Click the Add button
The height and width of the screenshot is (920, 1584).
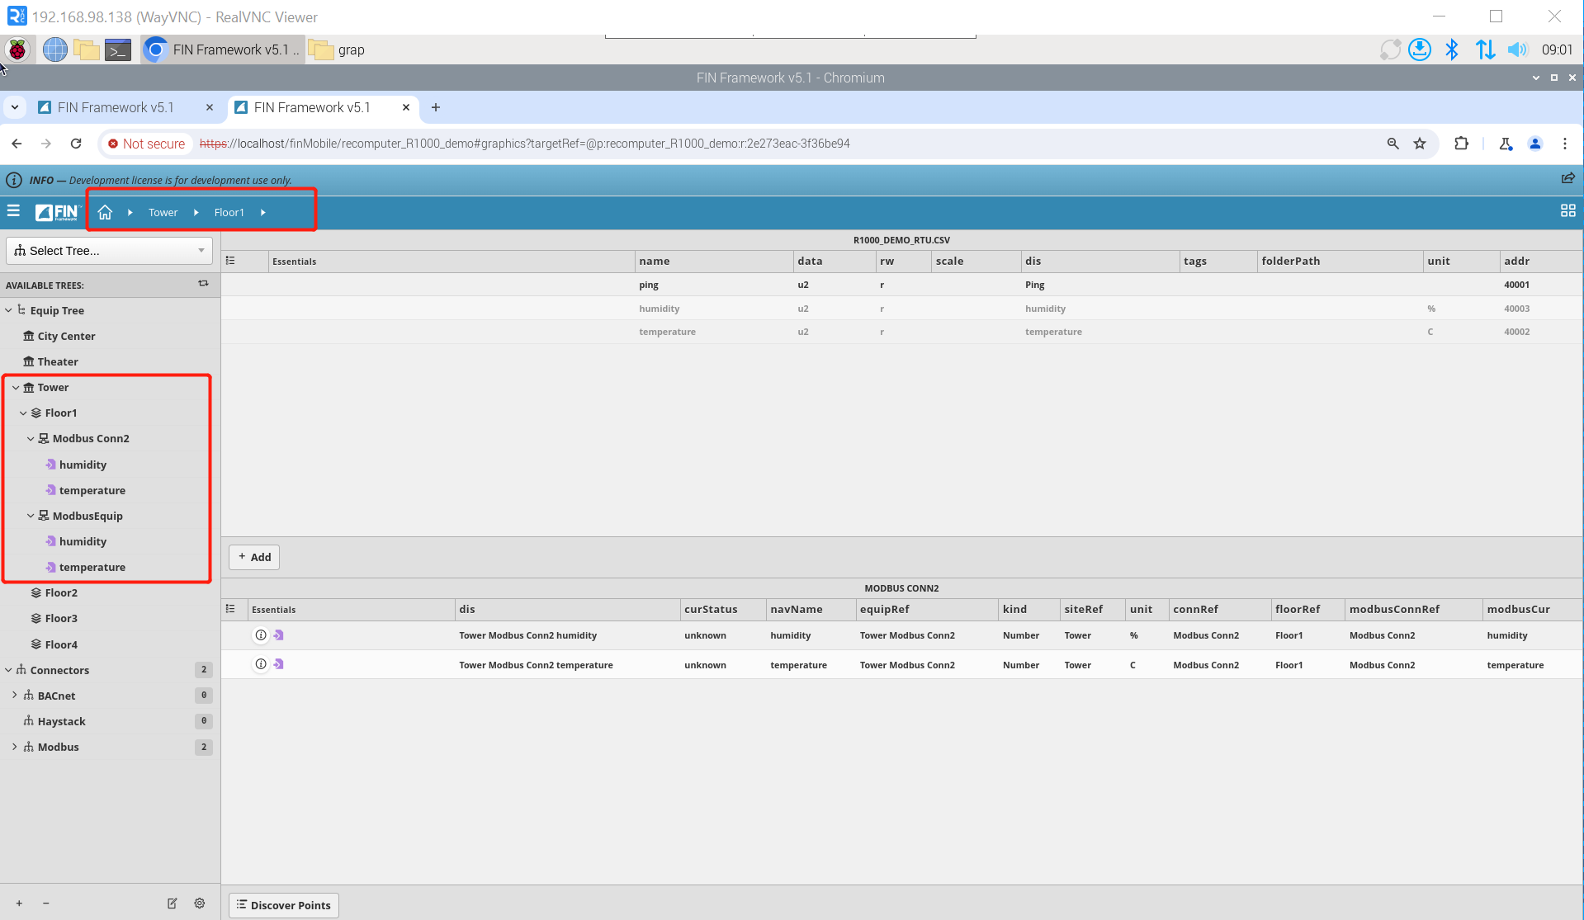coord(254,557)
